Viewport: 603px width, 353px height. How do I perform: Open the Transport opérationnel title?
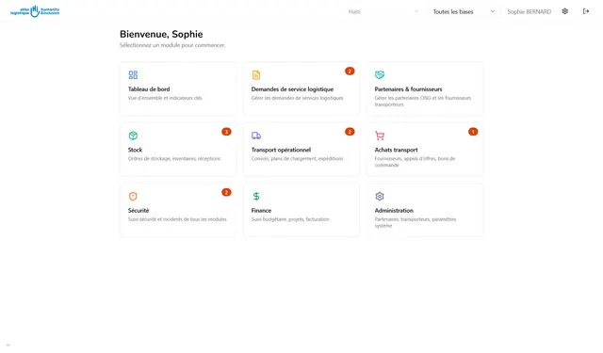click(281, 150)
